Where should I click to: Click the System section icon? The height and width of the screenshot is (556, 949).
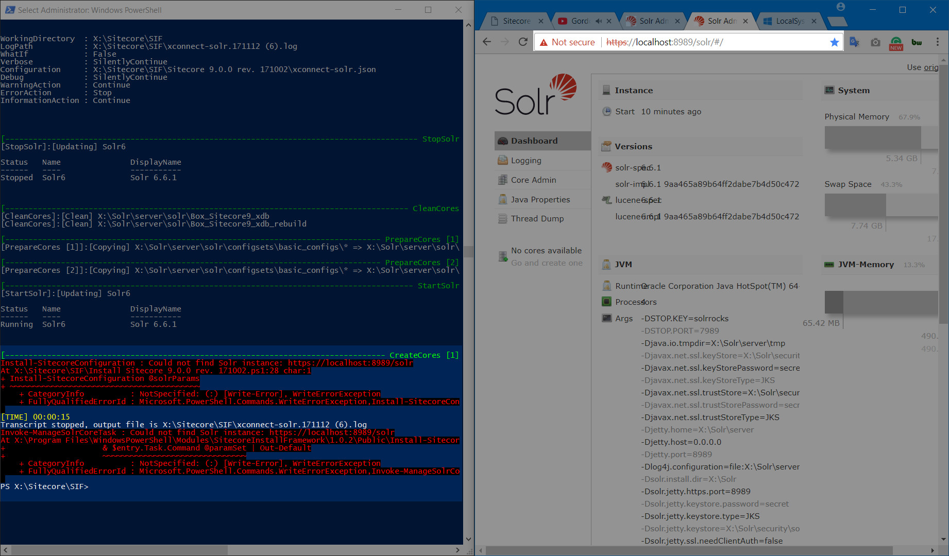click(x=829, y=90)
